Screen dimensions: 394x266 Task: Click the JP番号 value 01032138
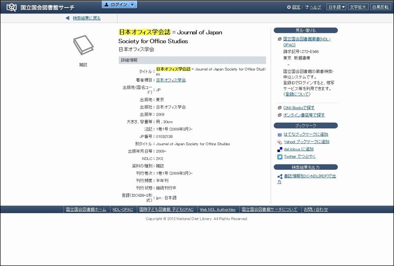[x=165, y=136]
